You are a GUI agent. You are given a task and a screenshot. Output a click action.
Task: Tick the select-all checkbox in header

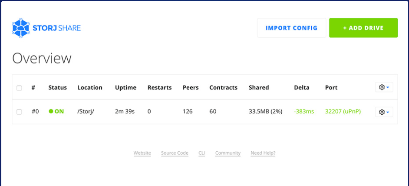click(x=19, y=88)
